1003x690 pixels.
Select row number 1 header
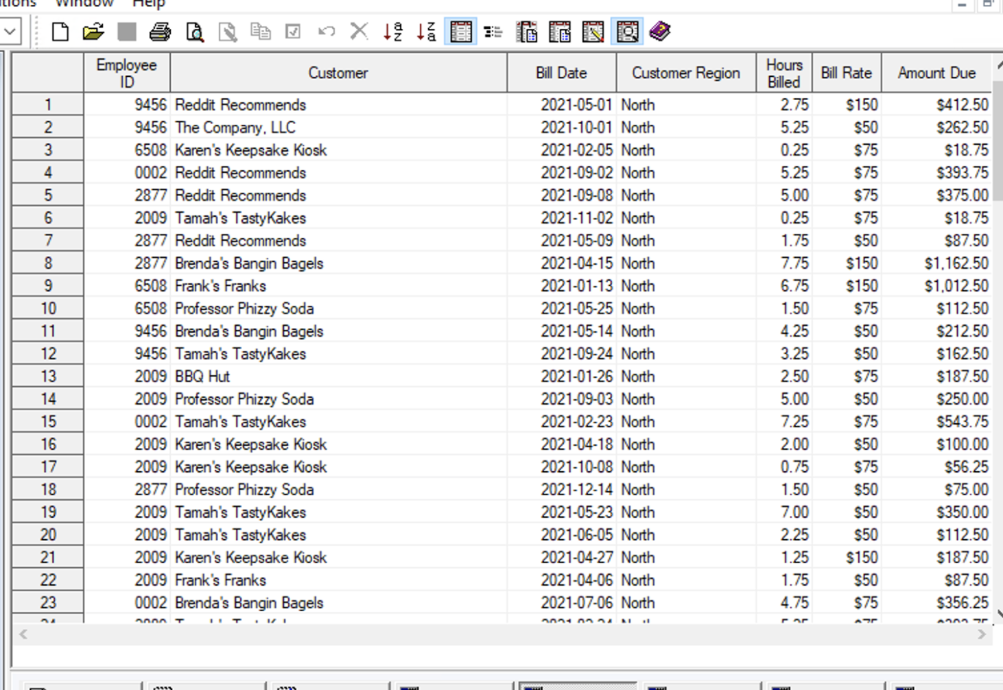(48, 105)
